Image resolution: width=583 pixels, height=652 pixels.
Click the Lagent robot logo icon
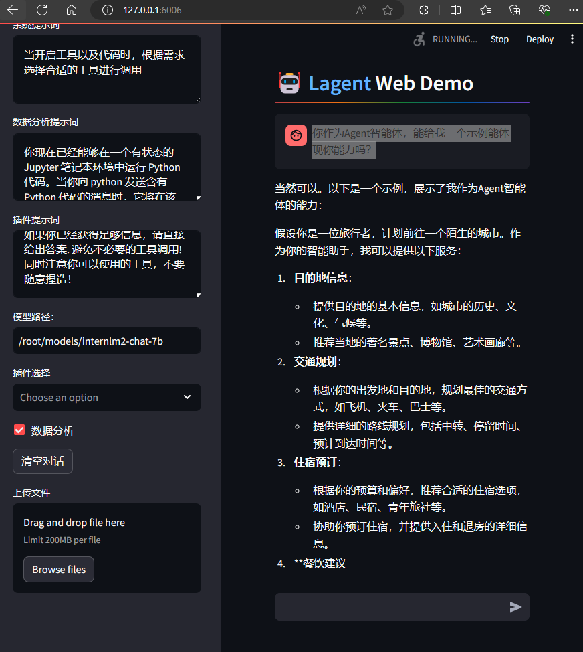(x=291, y=82)
